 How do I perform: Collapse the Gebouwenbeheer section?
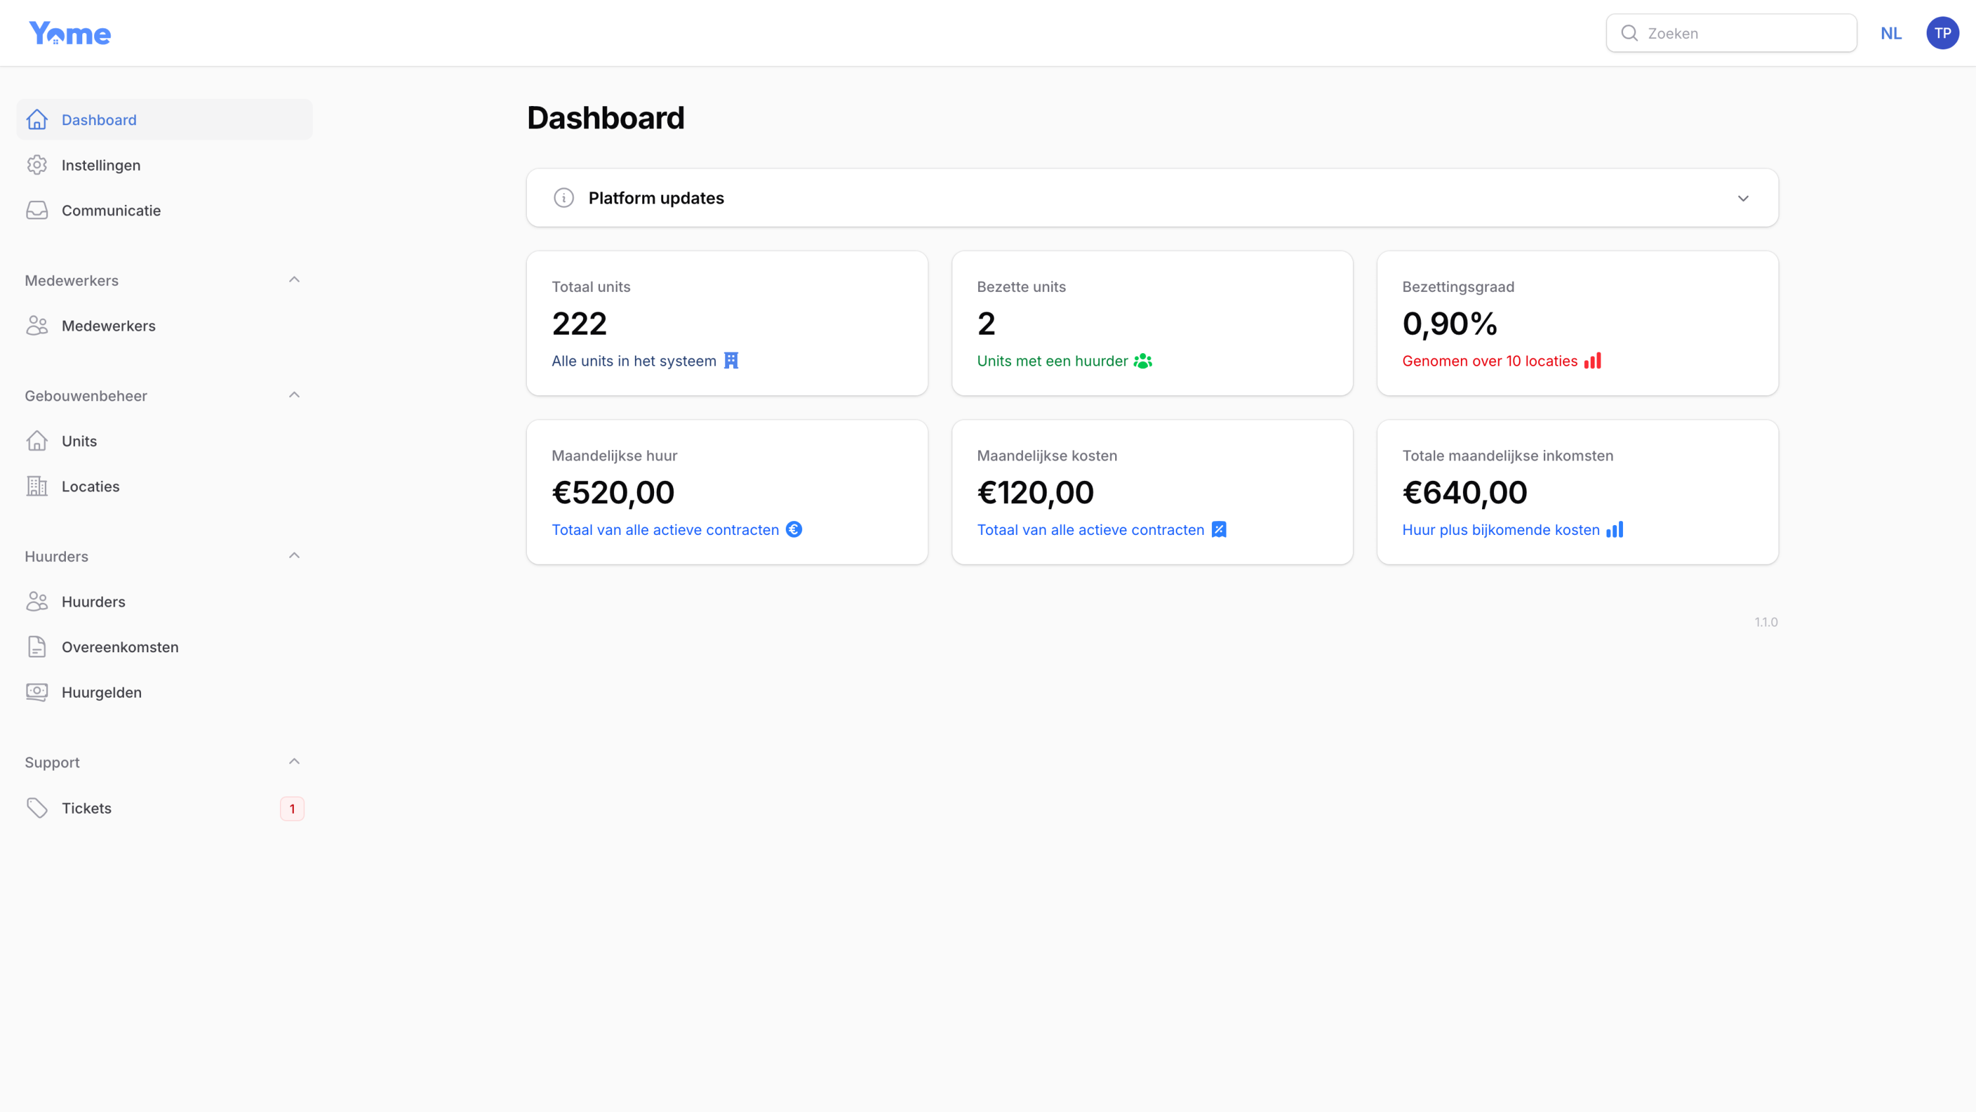[294, 395]
